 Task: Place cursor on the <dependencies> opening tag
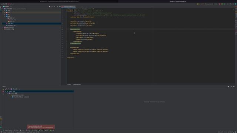(75, 29)
